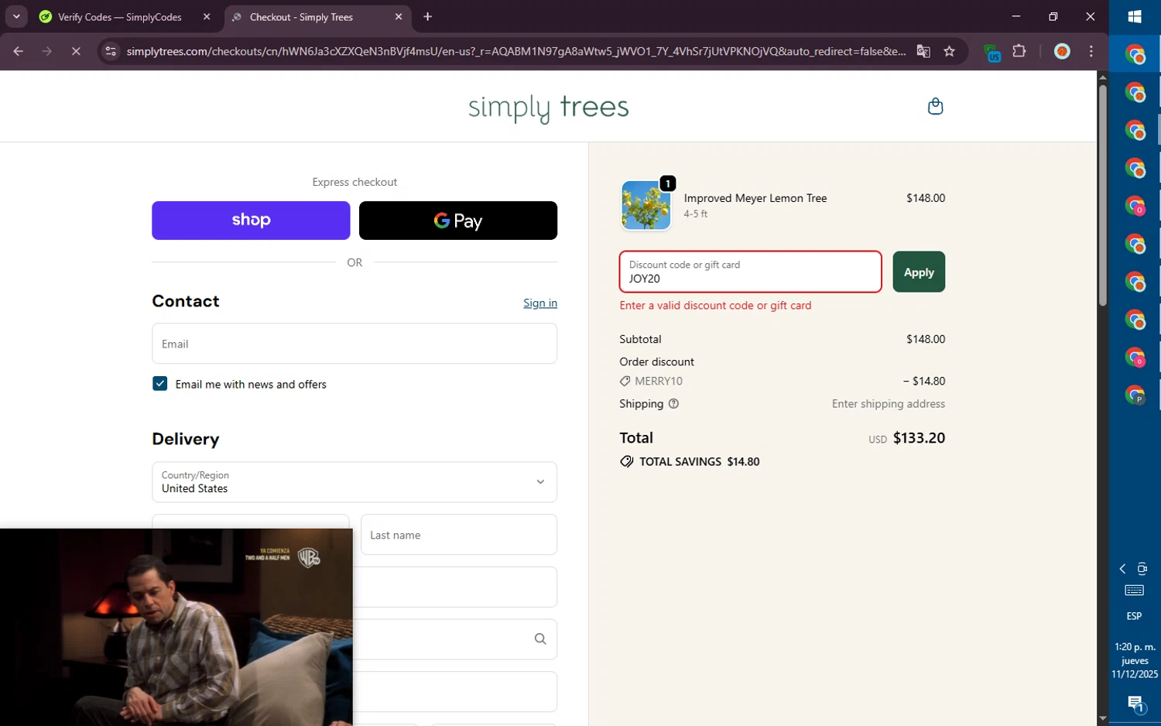
Task: Click shipping info question mark icon
Action: click(673, 403)
